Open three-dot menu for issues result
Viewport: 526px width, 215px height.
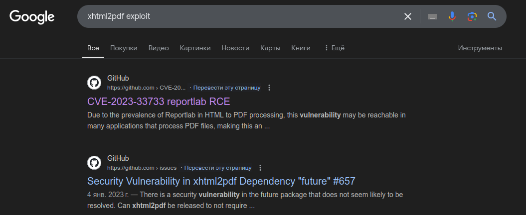tap(260, 168)
